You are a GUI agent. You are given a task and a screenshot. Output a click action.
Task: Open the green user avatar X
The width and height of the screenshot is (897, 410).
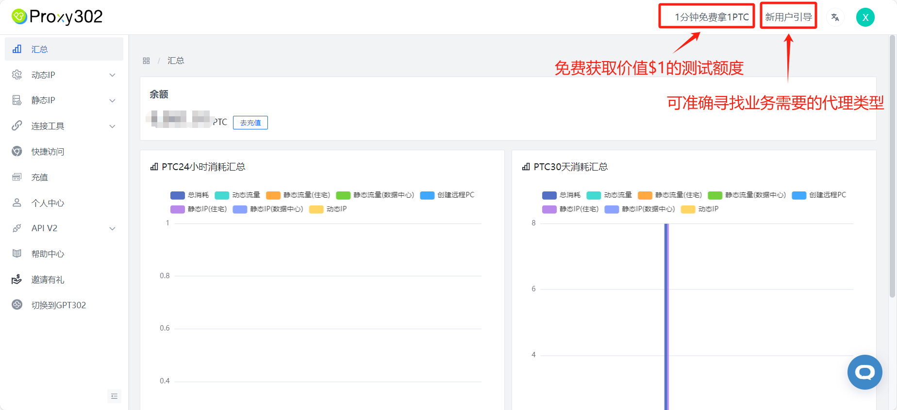pyautogui.click(x=865, y=17)
